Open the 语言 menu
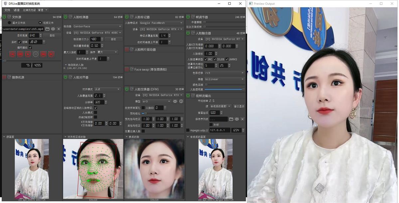 tap(16, 10)
